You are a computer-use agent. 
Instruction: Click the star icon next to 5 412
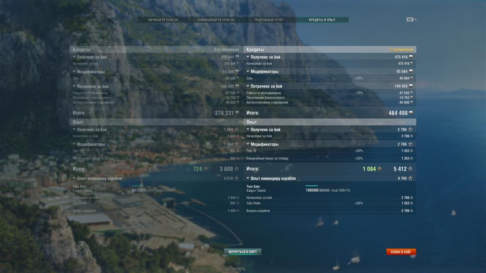point(410,169)
